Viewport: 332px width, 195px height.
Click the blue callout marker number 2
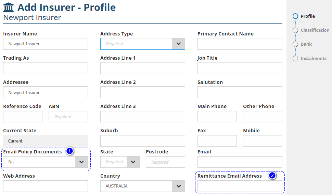pyautogui.click(x=272, y=176)
